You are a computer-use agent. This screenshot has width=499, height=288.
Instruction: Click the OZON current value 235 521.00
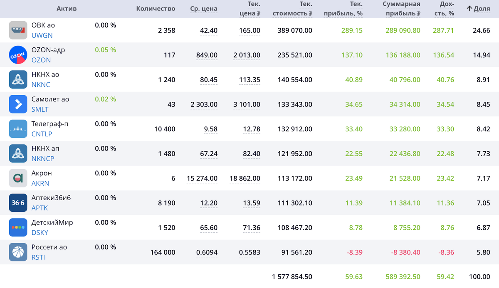(295, 55)
